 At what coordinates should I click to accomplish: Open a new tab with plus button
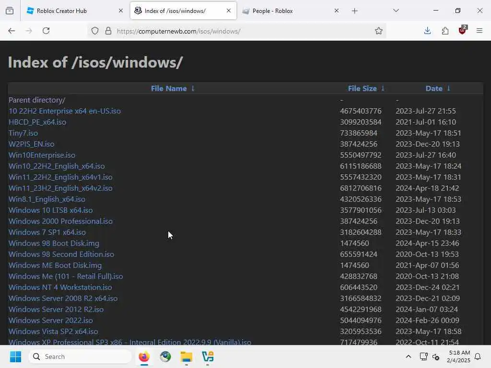click(354, 11)
